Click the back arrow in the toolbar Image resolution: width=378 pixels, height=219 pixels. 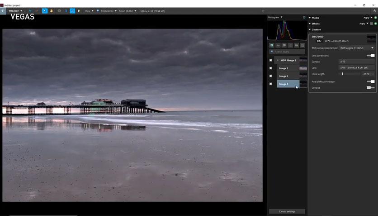coord(3,11)
